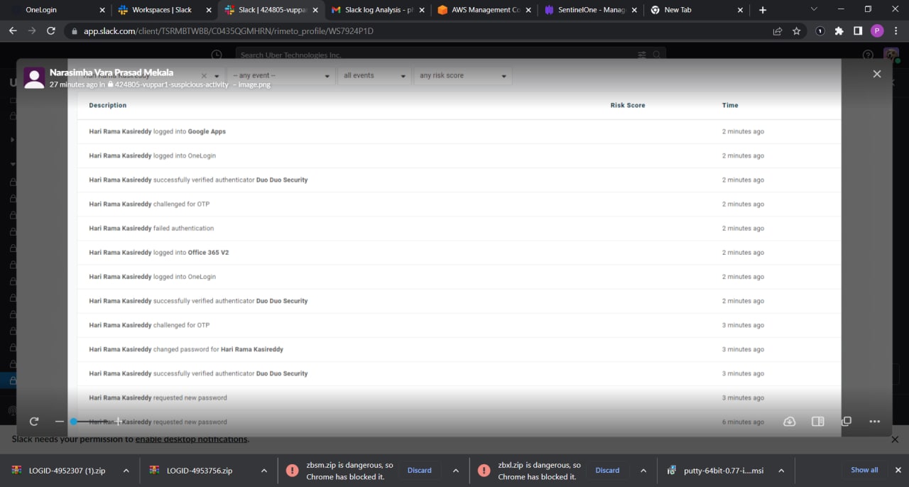
Task: Download the image with the cloud icon
Action: point(790,421)
